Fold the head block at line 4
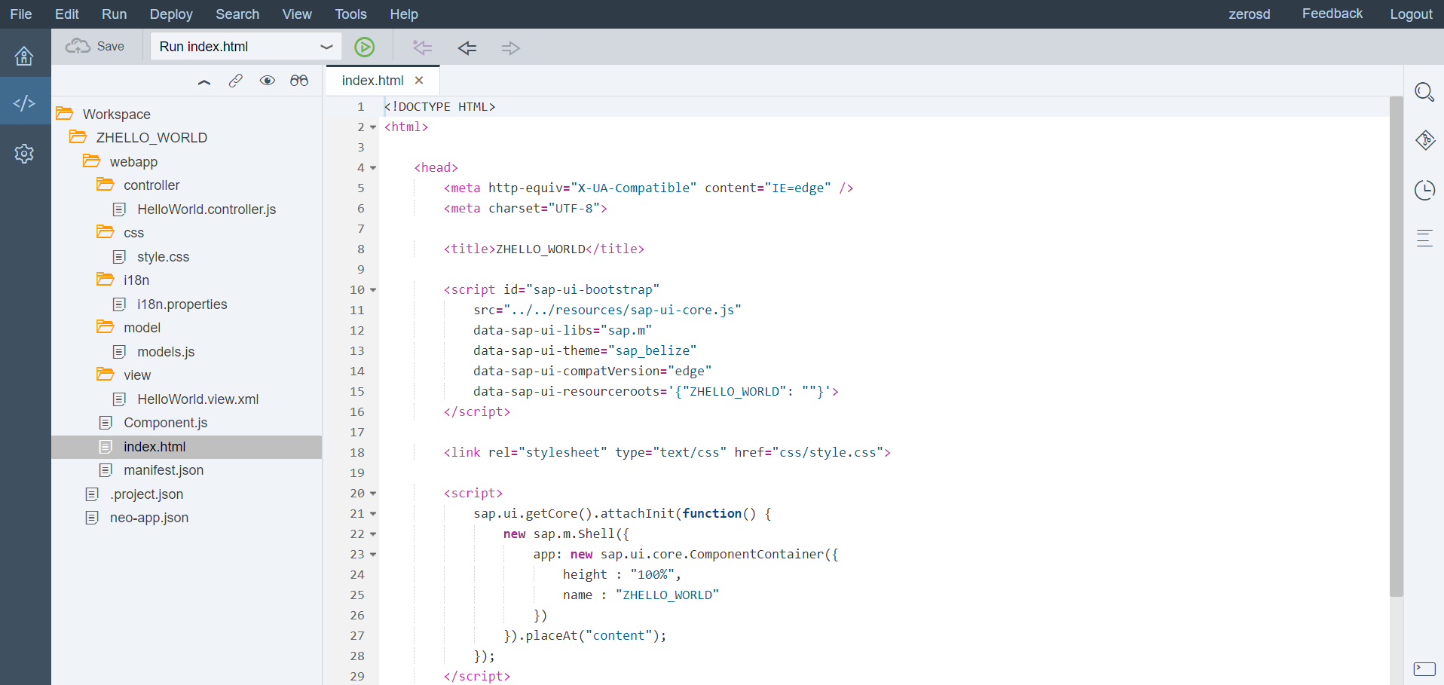This screenshot has height=685, width=1444. pyautogui.click(x=373, y=168)
